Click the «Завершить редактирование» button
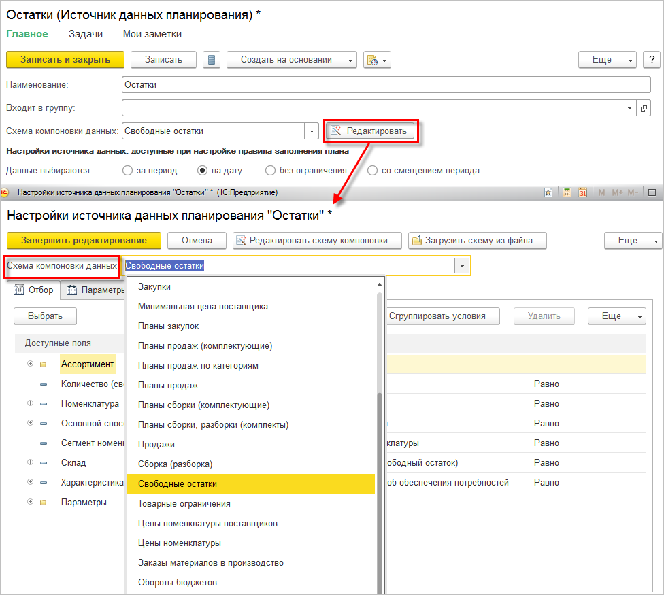The height and width of the screenshot is (595, 664). pos(84,240)
